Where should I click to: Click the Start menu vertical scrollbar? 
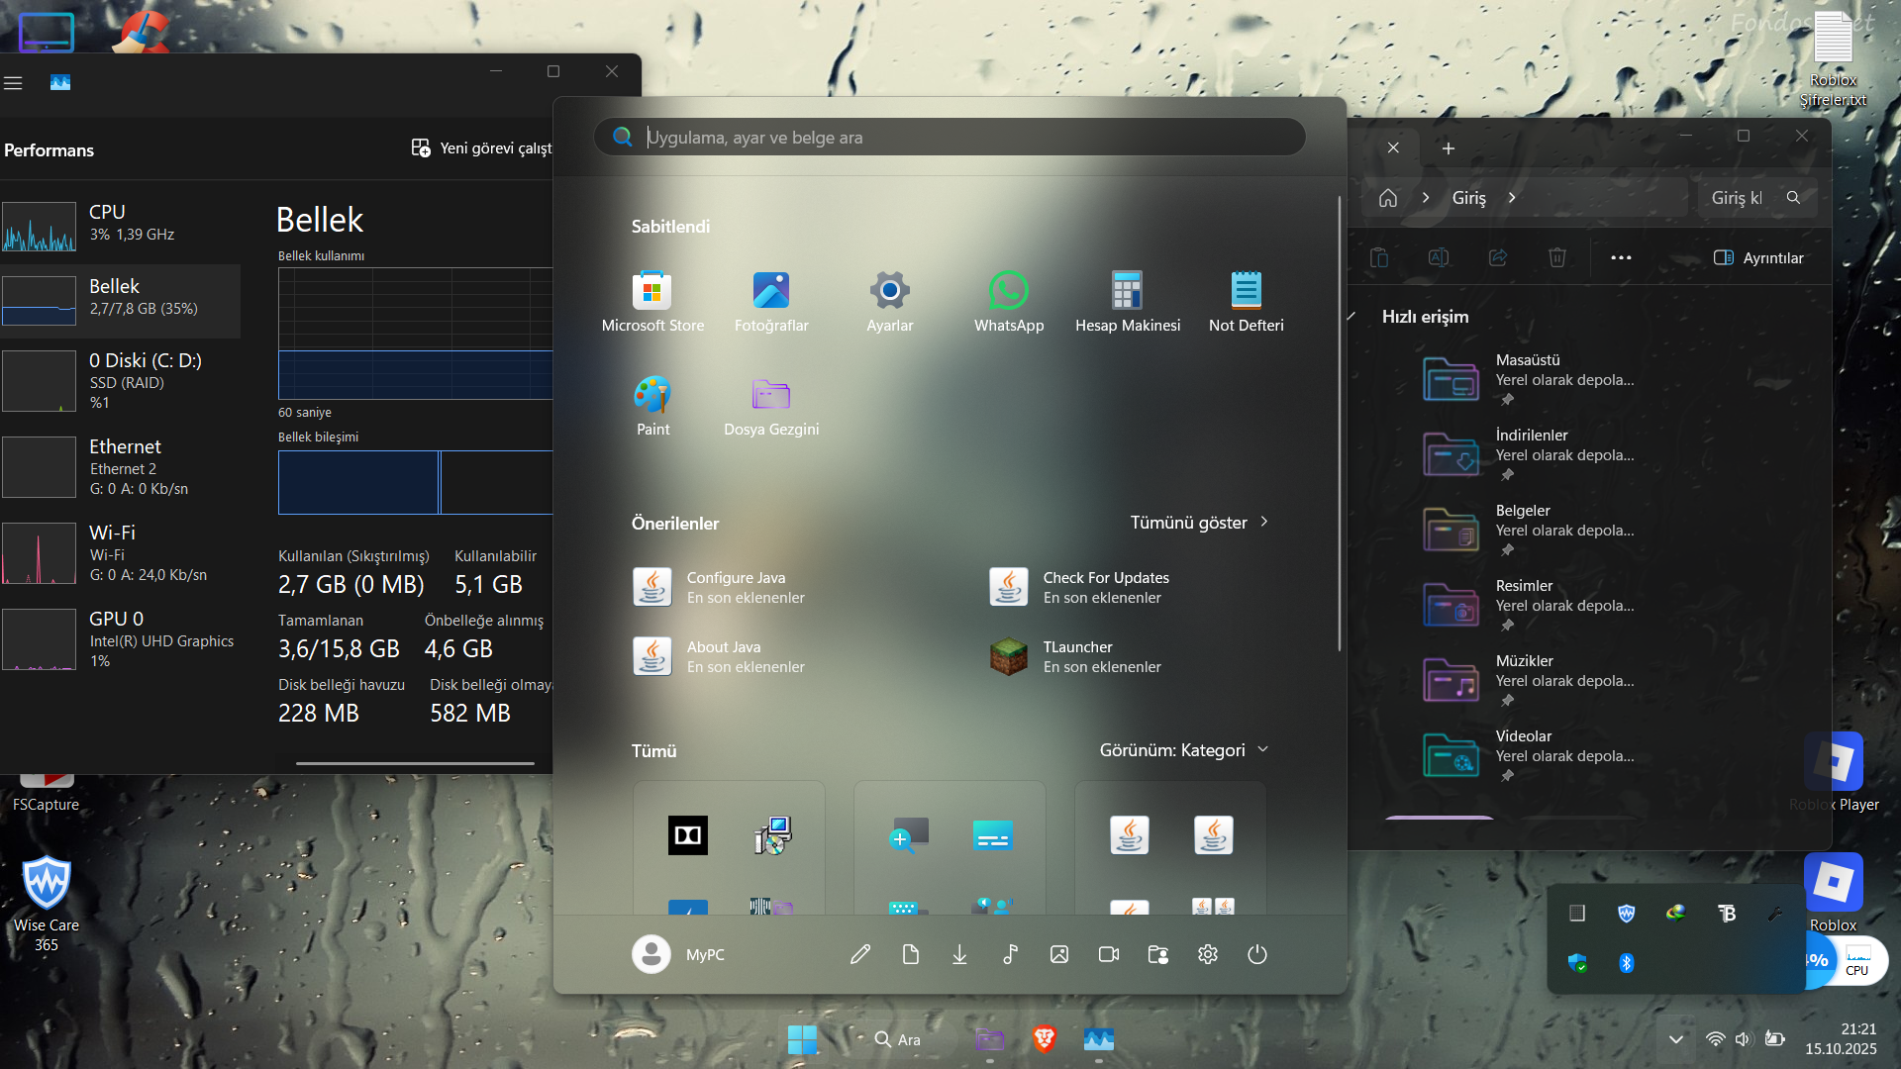click(x=1340, y=424)
